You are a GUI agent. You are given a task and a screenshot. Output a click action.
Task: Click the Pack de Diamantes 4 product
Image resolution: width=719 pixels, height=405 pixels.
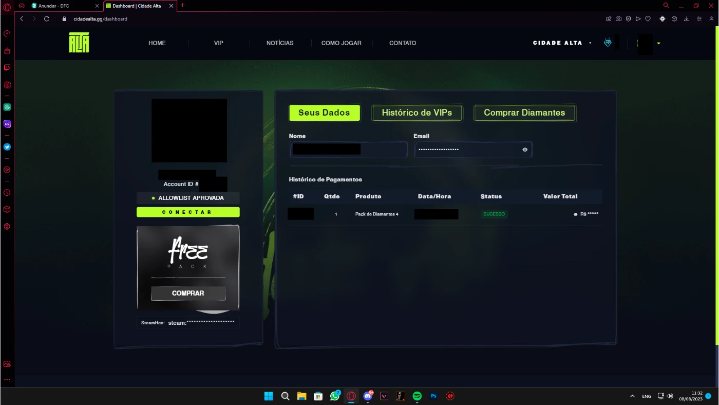376,214
